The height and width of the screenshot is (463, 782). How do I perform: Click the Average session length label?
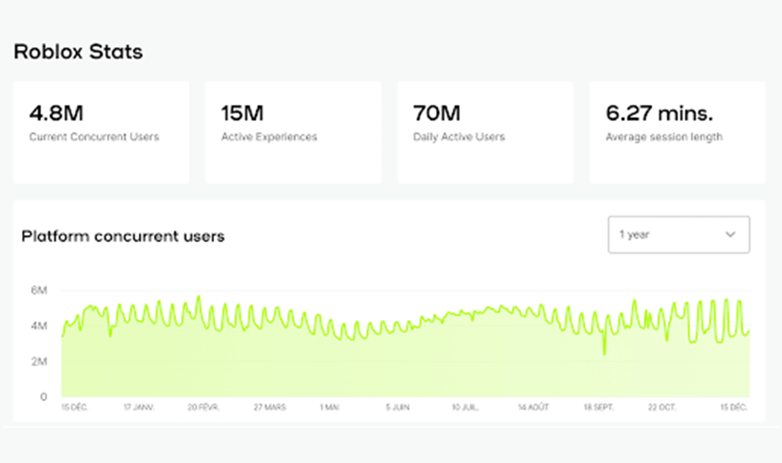664,137
